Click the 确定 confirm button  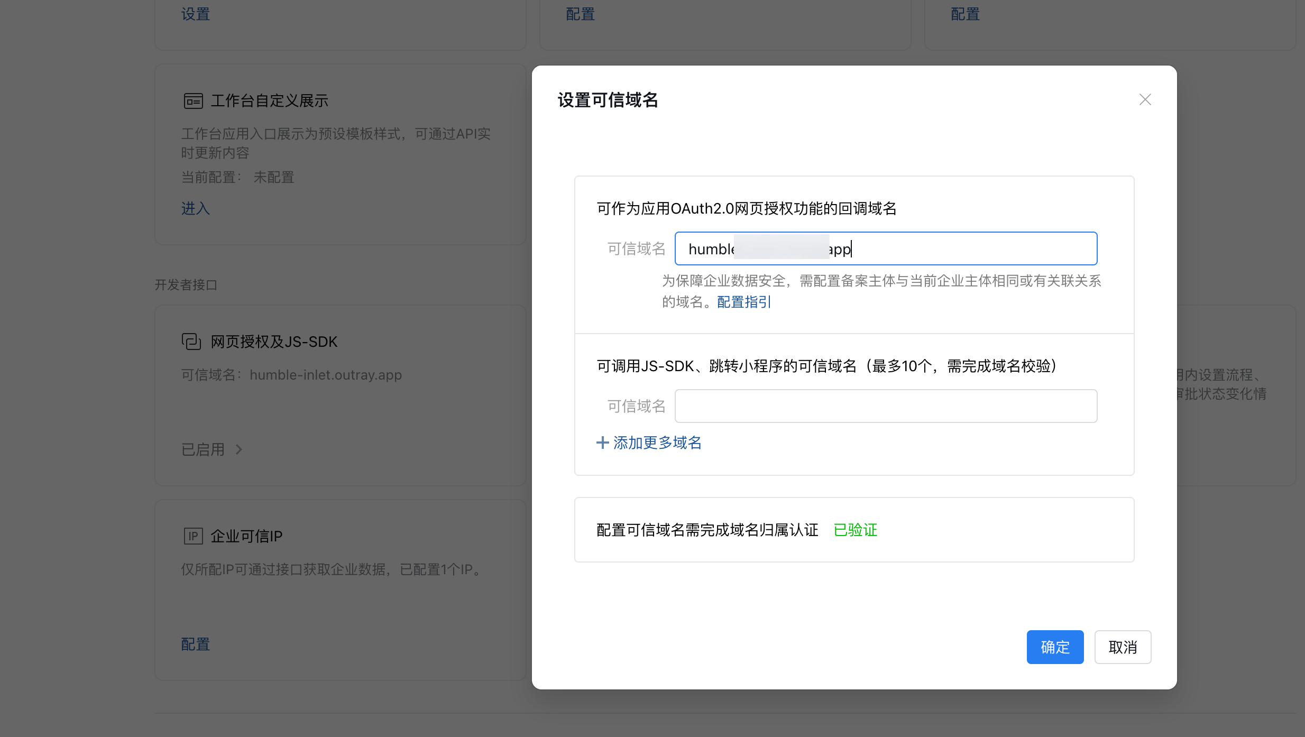click(1054, 647)
